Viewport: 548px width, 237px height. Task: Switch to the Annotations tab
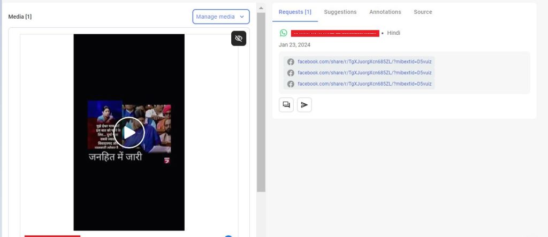(385, 12)
